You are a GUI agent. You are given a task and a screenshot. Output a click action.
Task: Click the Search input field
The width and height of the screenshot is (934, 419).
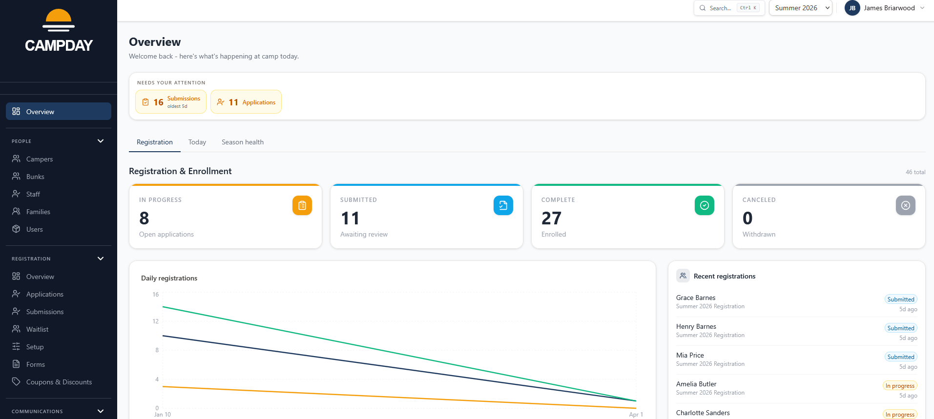click(729, 8)
